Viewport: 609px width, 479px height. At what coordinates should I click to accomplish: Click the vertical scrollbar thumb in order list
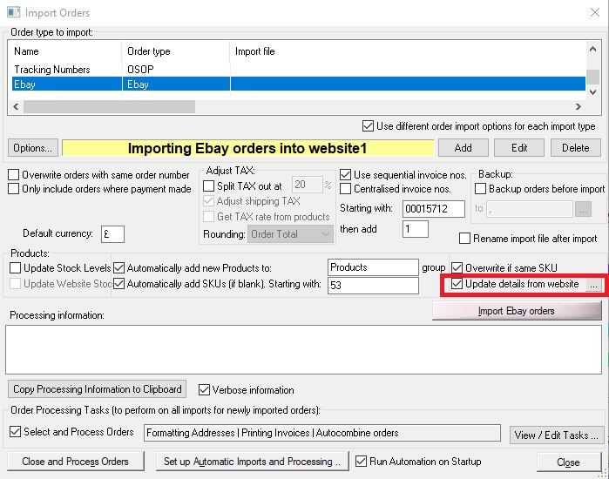coord(592,77)
